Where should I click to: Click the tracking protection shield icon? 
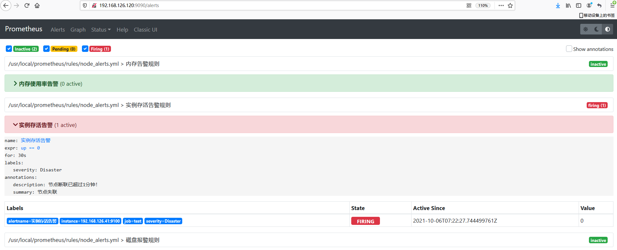pos(85,5)
